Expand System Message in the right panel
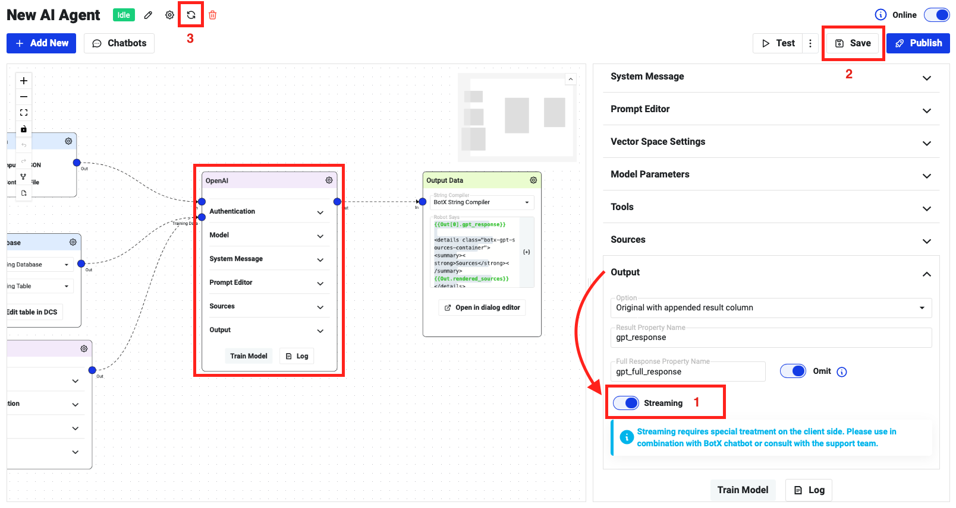This screenshot has width=956, height=508. [x=771, y=77]
